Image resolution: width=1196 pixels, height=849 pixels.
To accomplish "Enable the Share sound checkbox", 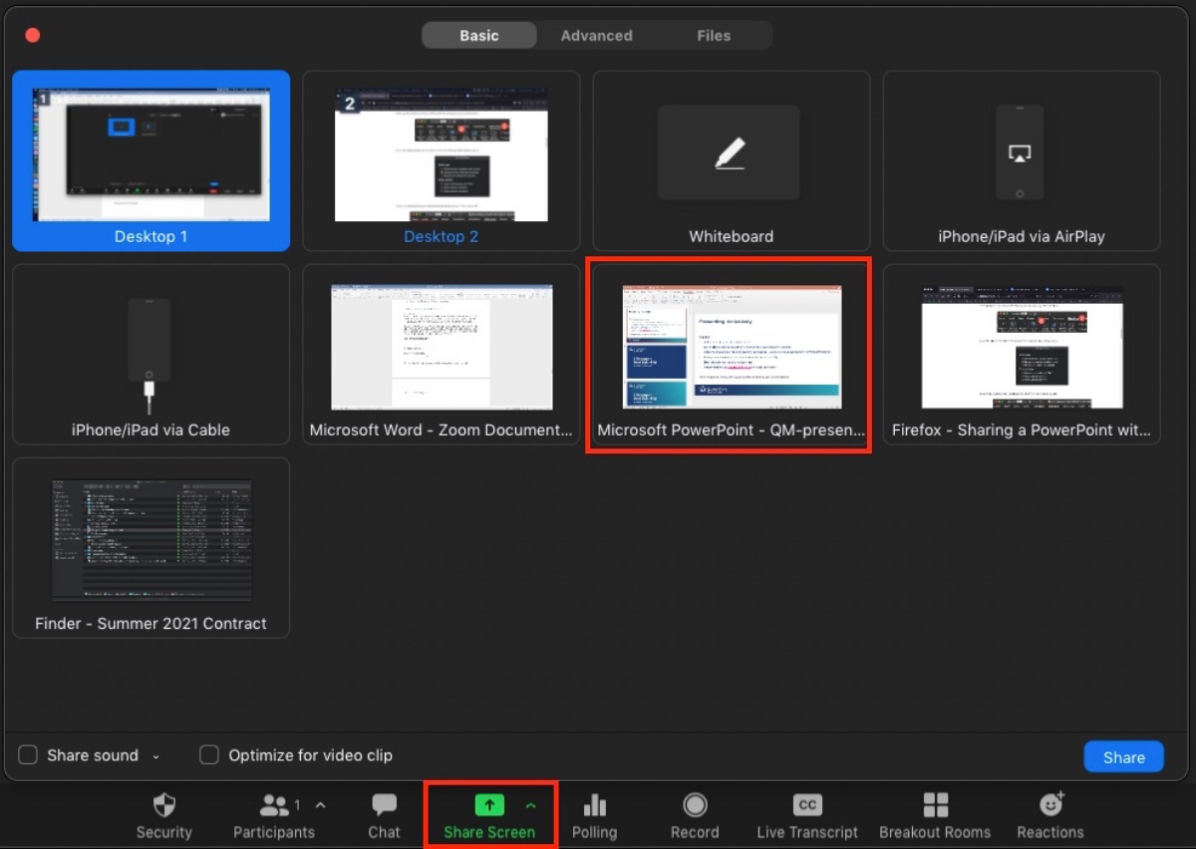I will tap(28, 755).
